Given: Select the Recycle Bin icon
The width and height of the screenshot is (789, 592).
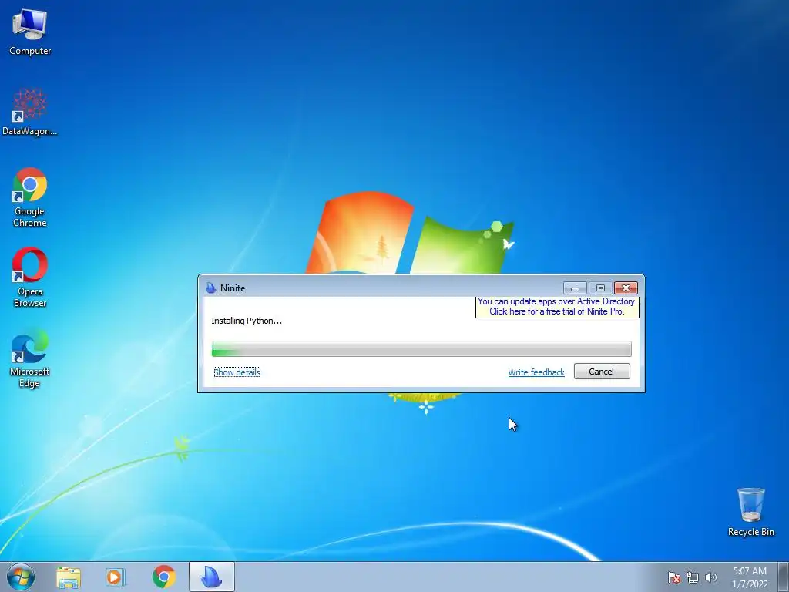Looking at the screenshot, I should [750, 512].
